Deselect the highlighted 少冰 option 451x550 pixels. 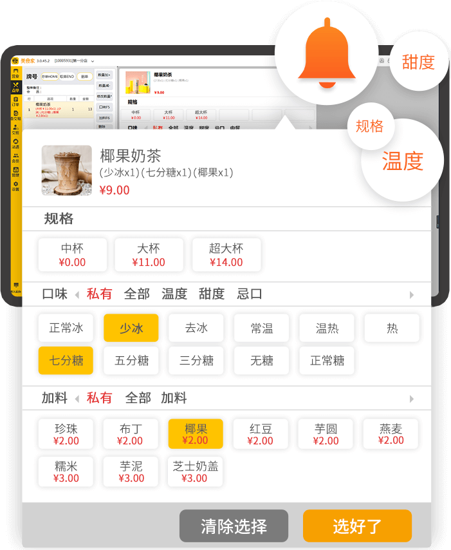(131, 328)
